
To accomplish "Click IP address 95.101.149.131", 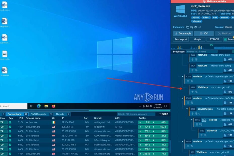I will pyautogui.click(x=69, y=136).
